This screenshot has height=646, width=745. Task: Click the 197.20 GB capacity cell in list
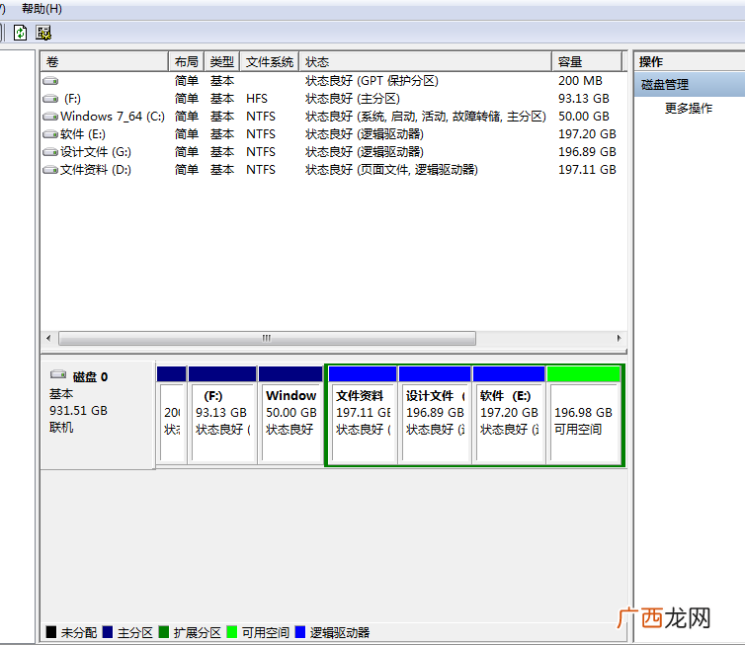(x=587, y=134)
